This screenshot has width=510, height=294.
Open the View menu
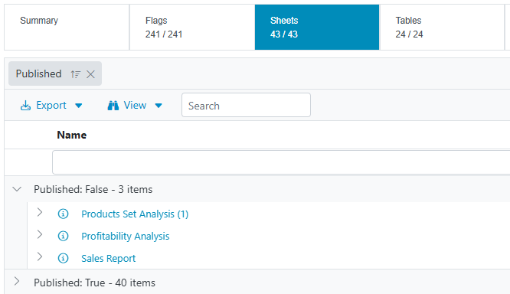pyautogui.click(x=135, y=106)
